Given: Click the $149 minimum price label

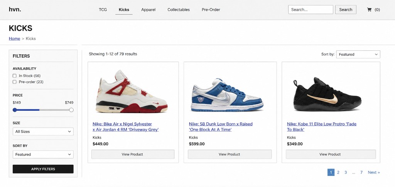Looking at the screenshot, I should point(17,103).
